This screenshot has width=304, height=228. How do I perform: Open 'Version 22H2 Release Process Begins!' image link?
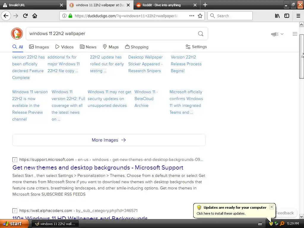pyautogui.click(x=186, y=64)
